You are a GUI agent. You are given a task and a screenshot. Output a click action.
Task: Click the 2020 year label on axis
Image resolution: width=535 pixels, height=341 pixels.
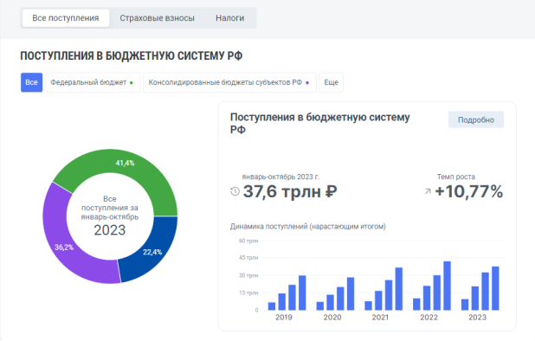pos(332,317)
